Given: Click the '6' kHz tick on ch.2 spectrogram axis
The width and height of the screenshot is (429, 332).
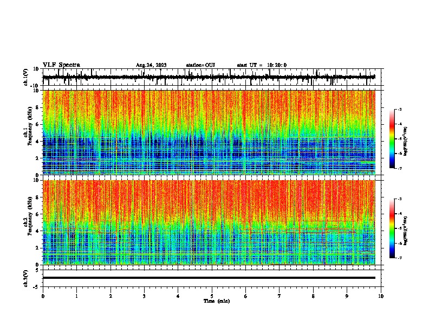Looking at the screenshot, I should click(x=38, y=214).
